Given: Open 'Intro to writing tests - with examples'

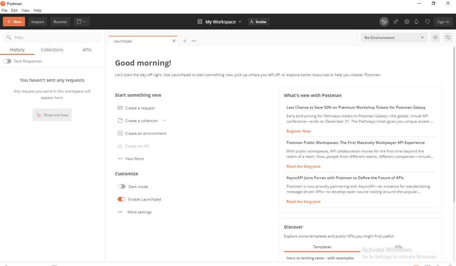Looking at the screenshot, I should 320,258.
